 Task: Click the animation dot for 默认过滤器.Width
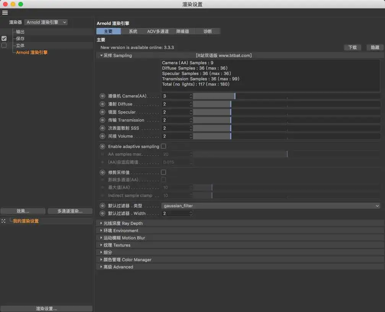point(102,213)
